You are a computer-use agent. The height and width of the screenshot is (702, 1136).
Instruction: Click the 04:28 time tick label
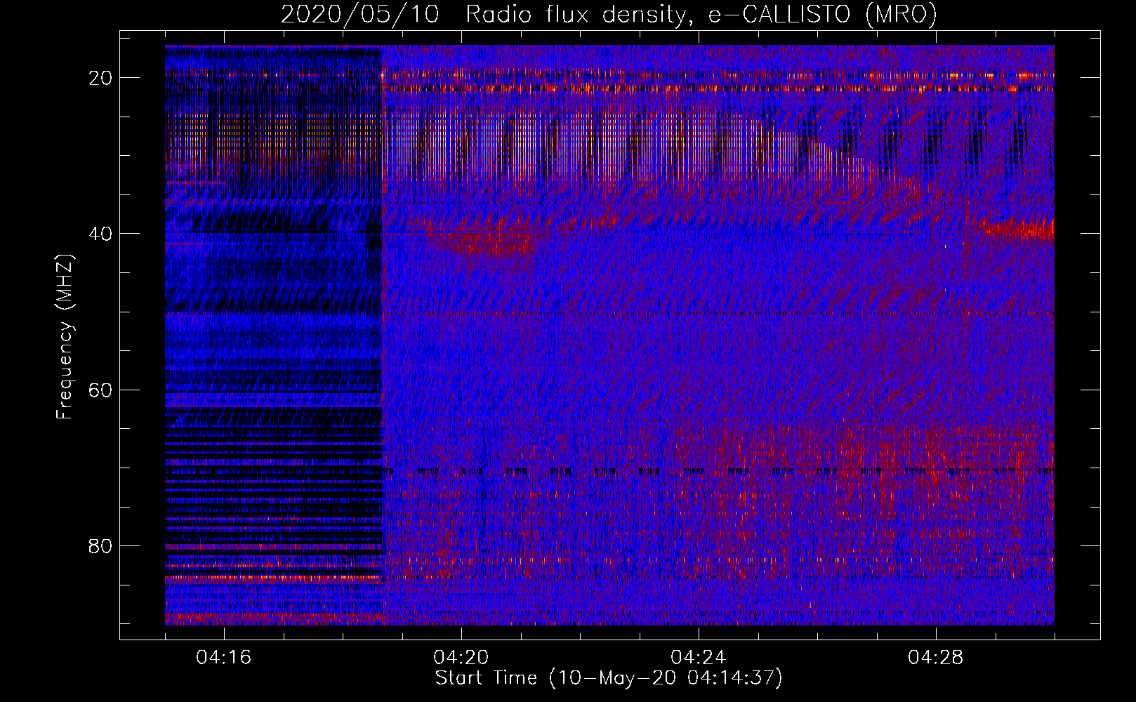[936, 658]
